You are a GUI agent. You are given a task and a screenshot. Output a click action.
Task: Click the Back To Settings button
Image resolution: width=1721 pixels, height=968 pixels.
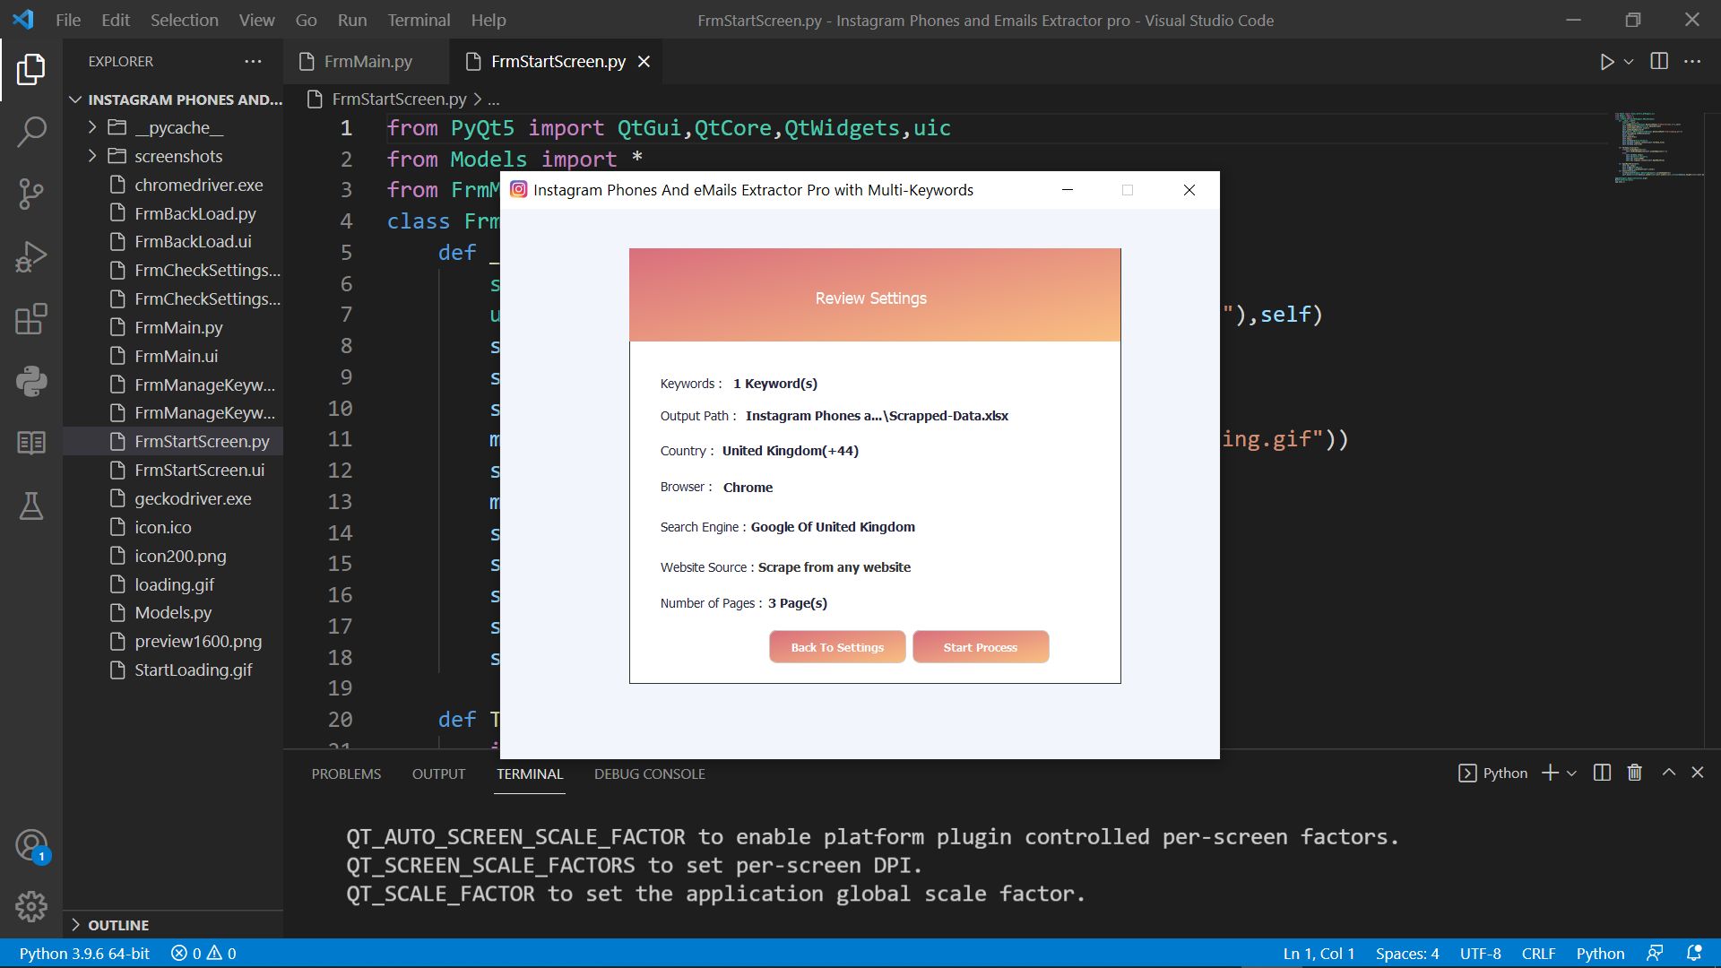(837, 647)
